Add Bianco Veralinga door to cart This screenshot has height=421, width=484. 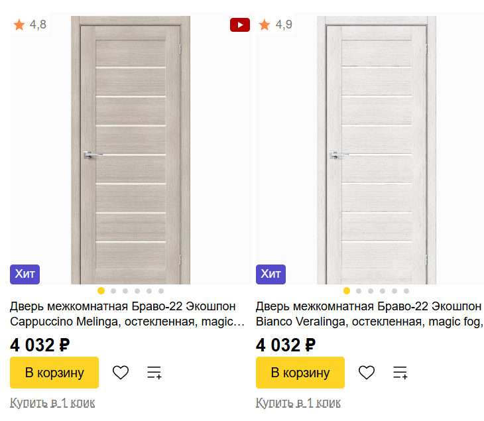click(300, 373)
